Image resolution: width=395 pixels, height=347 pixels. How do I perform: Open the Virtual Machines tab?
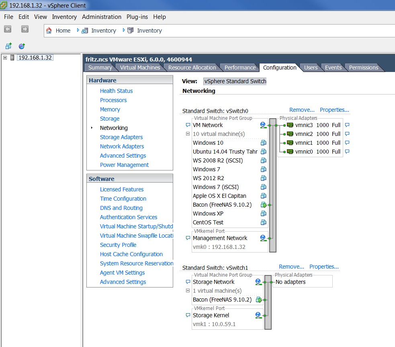[x=140, y=68]
